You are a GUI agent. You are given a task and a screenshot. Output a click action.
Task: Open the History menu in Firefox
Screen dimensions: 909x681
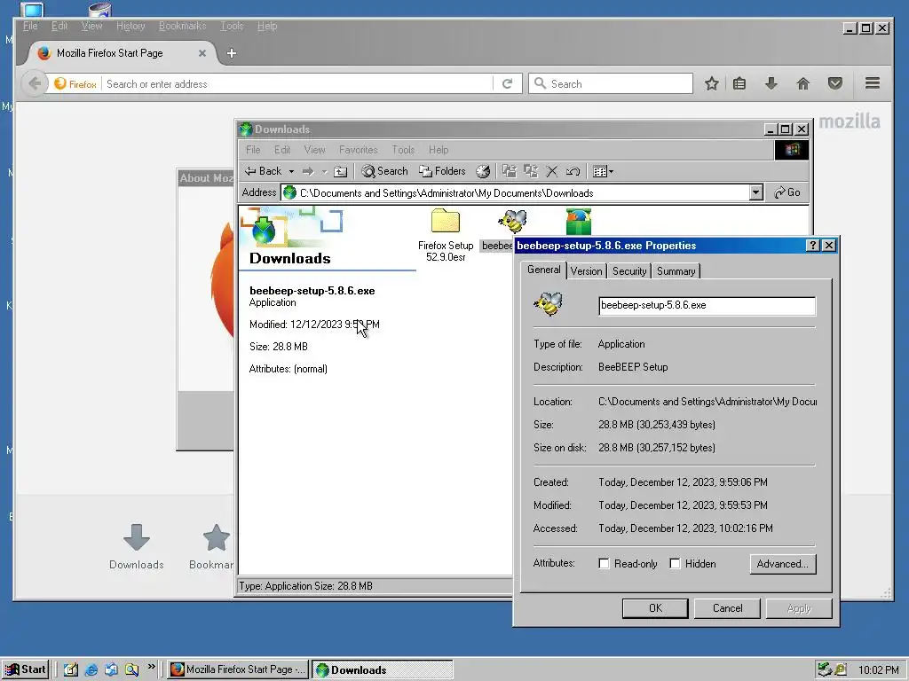pyautogui.click(x=130, y=26)
